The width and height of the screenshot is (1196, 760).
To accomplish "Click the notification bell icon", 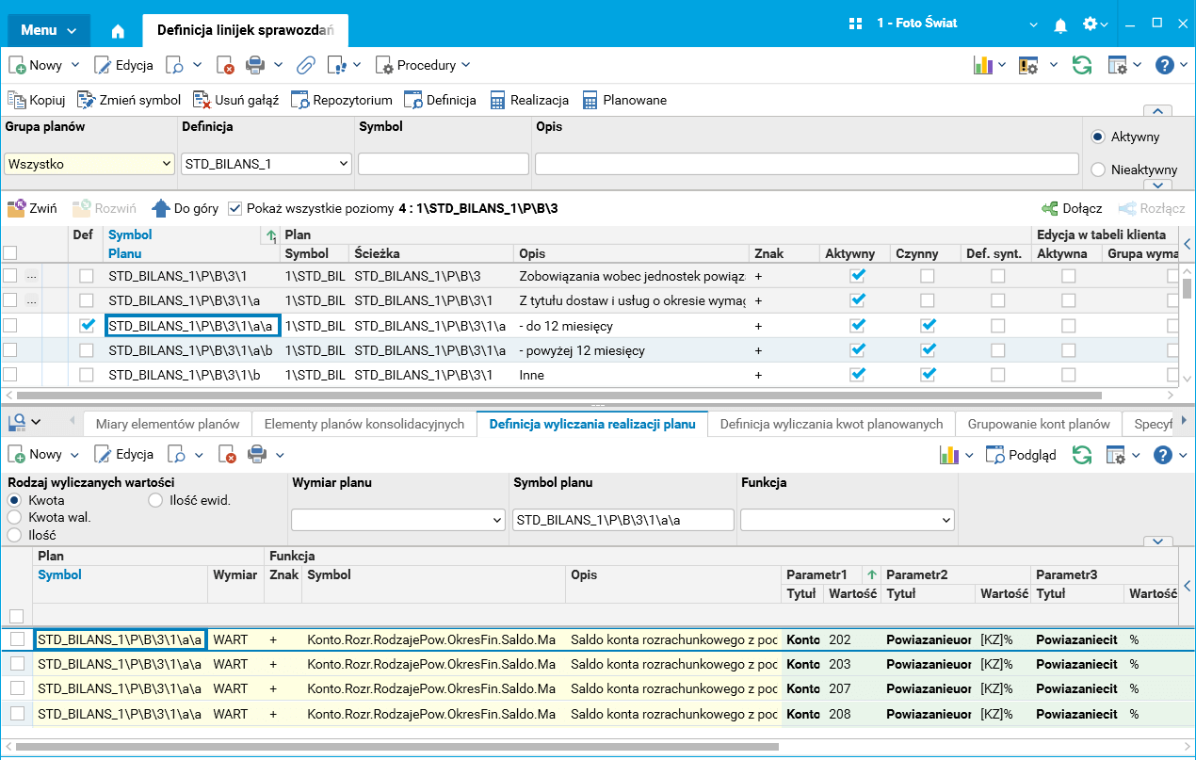I will (x=1060, y=24).
